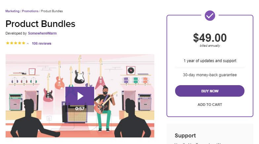259x144 pixels.
Task: Go to the Marketing breadcrumb category
Action: 13,11
